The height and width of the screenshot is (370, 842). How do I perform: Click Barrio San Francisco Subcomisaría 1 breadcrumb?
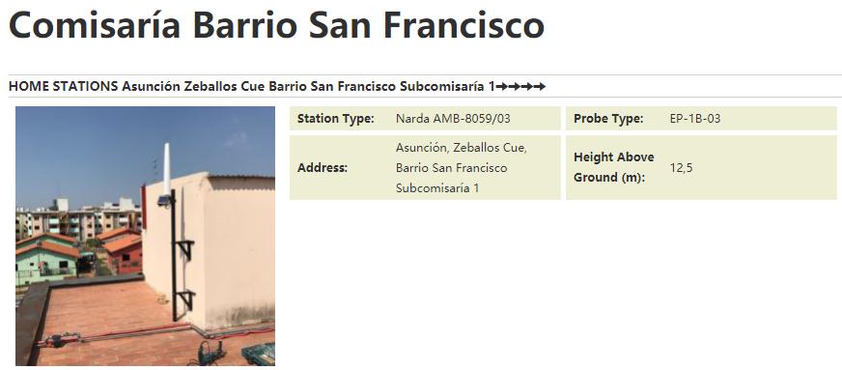click(381, 86)
